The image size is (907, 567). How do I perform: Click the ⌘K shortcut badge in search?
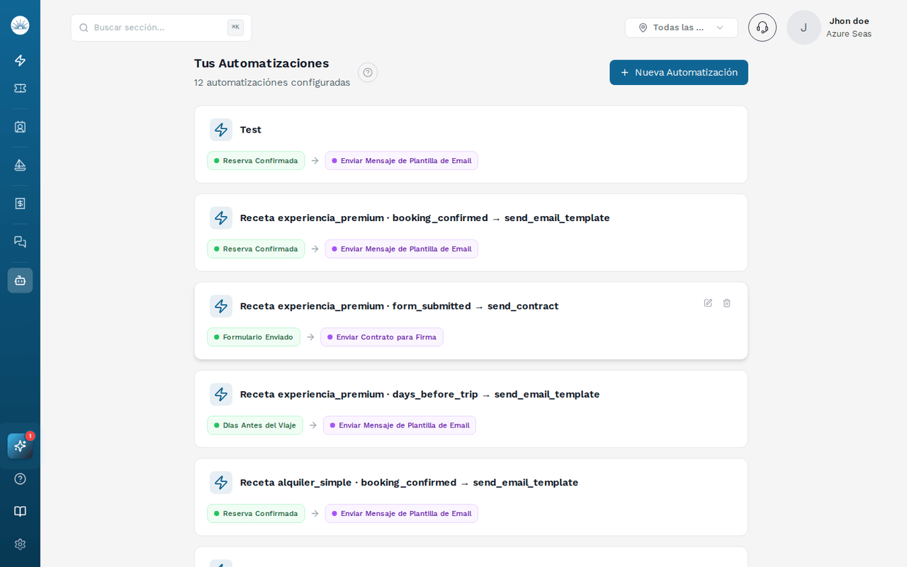click(x=235, y=28)
